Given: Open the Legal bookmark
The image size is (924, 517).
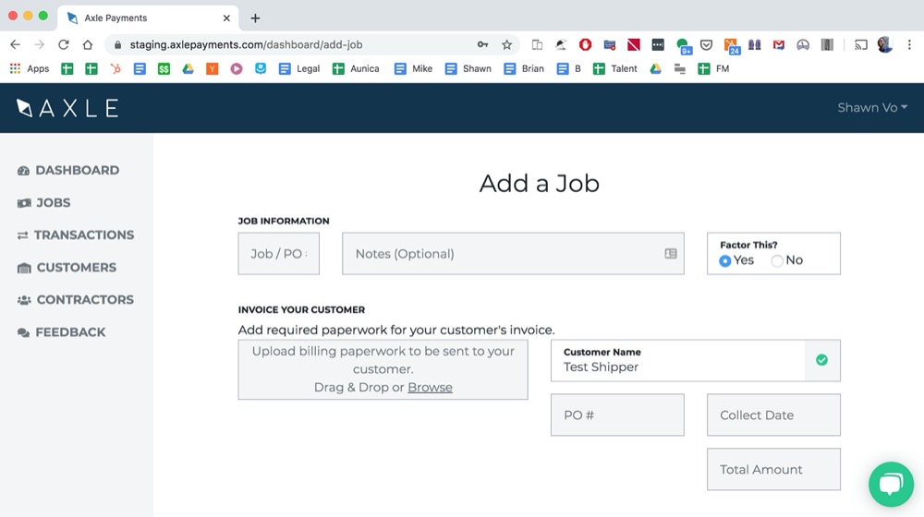Looking at the screenshot, I should (x=299, y=68).
